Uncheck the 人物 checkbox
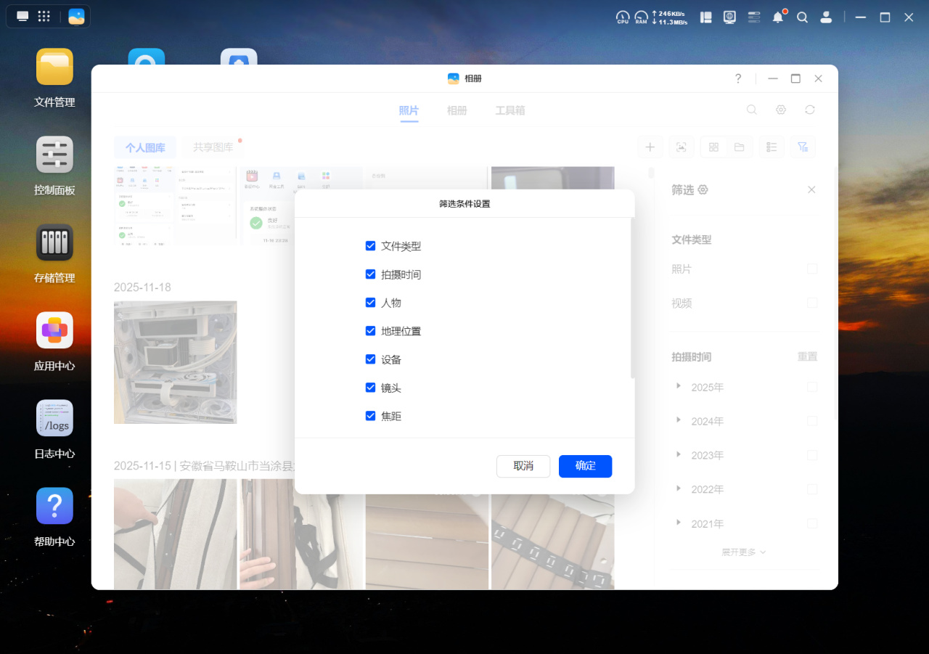 [x=370, y=303]
